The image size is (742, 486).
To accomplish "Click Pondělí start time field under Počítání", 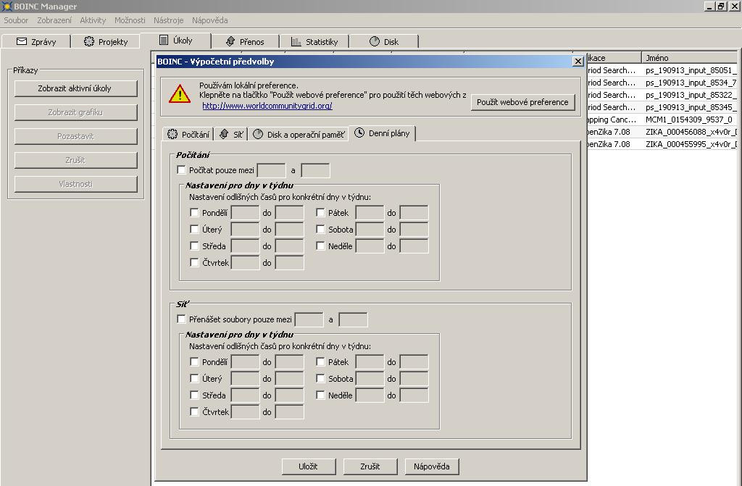I will (x=245, y=212).
